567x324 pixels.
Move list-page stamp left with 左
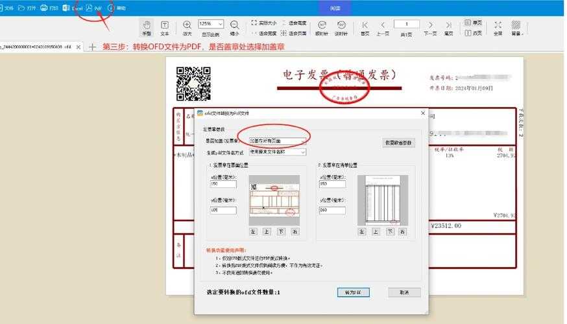click(x=362, y=232)
